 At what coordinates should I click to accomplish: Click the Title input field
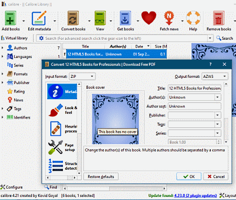pos(195,88)
